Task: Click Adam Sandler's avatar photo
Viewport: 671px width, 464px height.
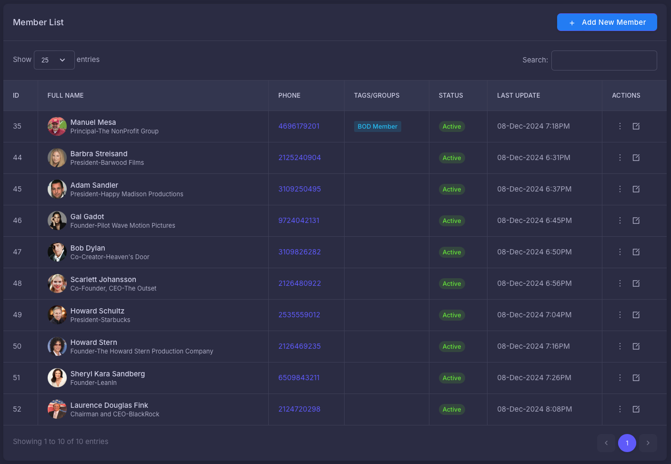Action: click(57, 189)
